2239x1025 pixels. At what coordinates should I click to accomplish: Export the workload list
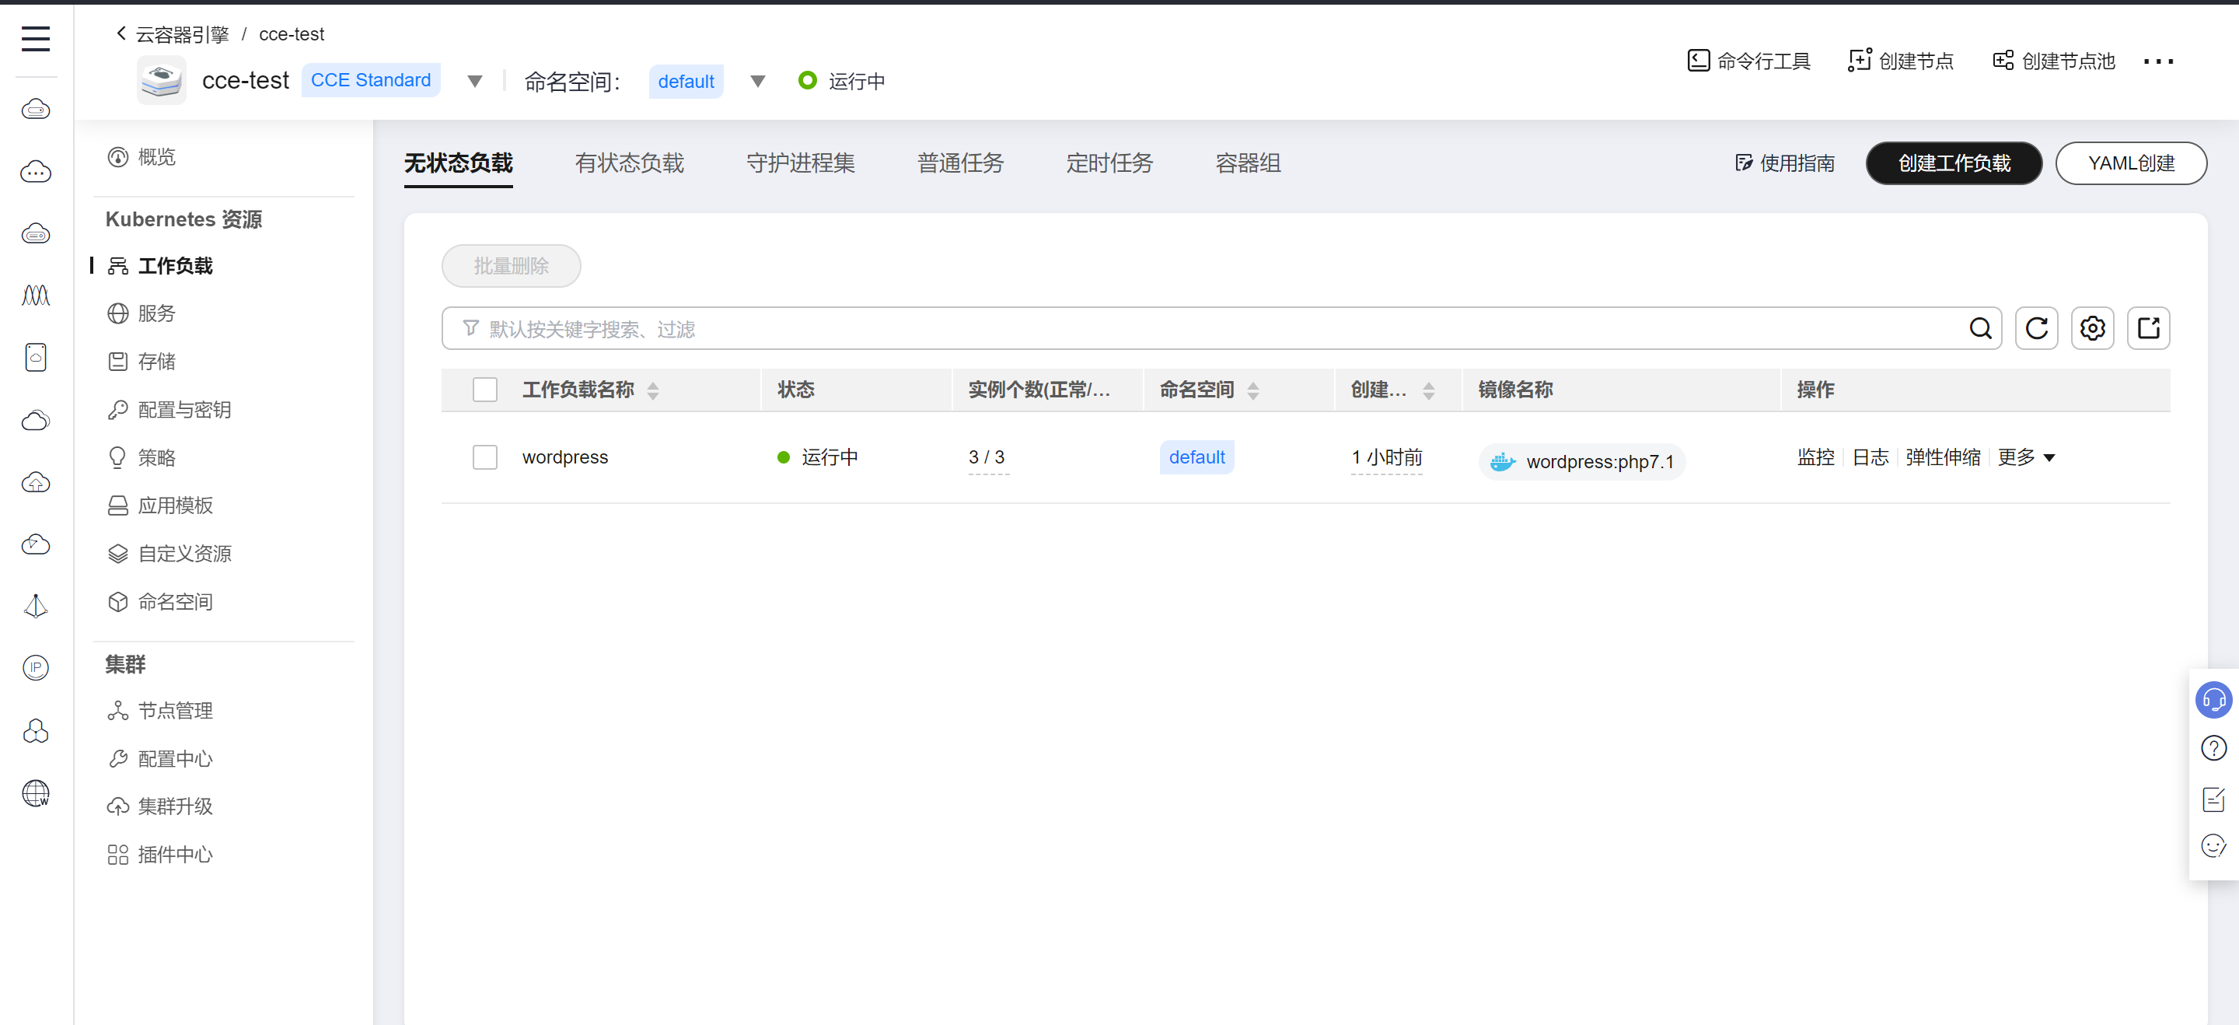[2149, 329]
